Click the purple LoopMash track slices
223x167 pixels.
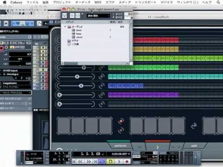pyautogui.click(x=143, y=95)
